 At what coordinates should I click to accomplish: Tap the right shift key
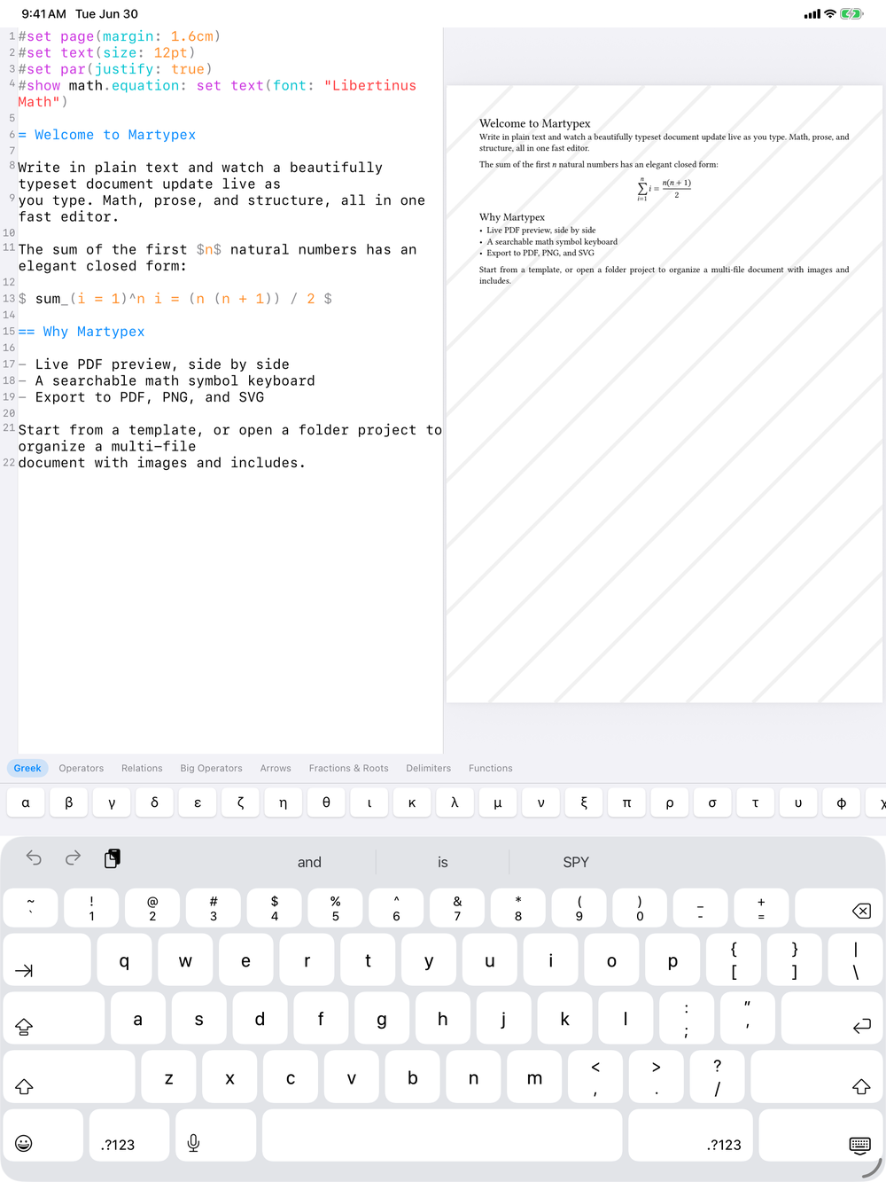tap(817, 1077)
